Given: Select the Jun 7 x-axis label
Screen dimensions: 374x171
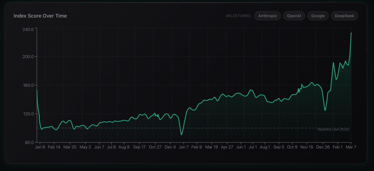Looking at the screenshot, I should [x=99, y=147].
